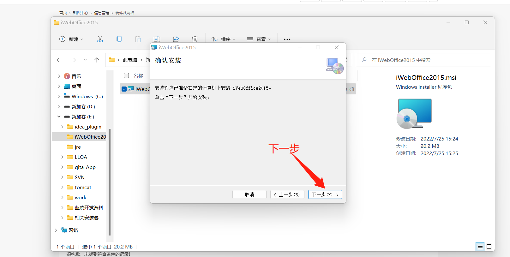Toggle the select-all checkbox beside 名称
This screenshot has height=257, width=510.
(x=126, y=75)
